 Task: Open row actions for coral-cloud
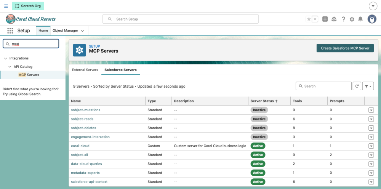[371, 146]
